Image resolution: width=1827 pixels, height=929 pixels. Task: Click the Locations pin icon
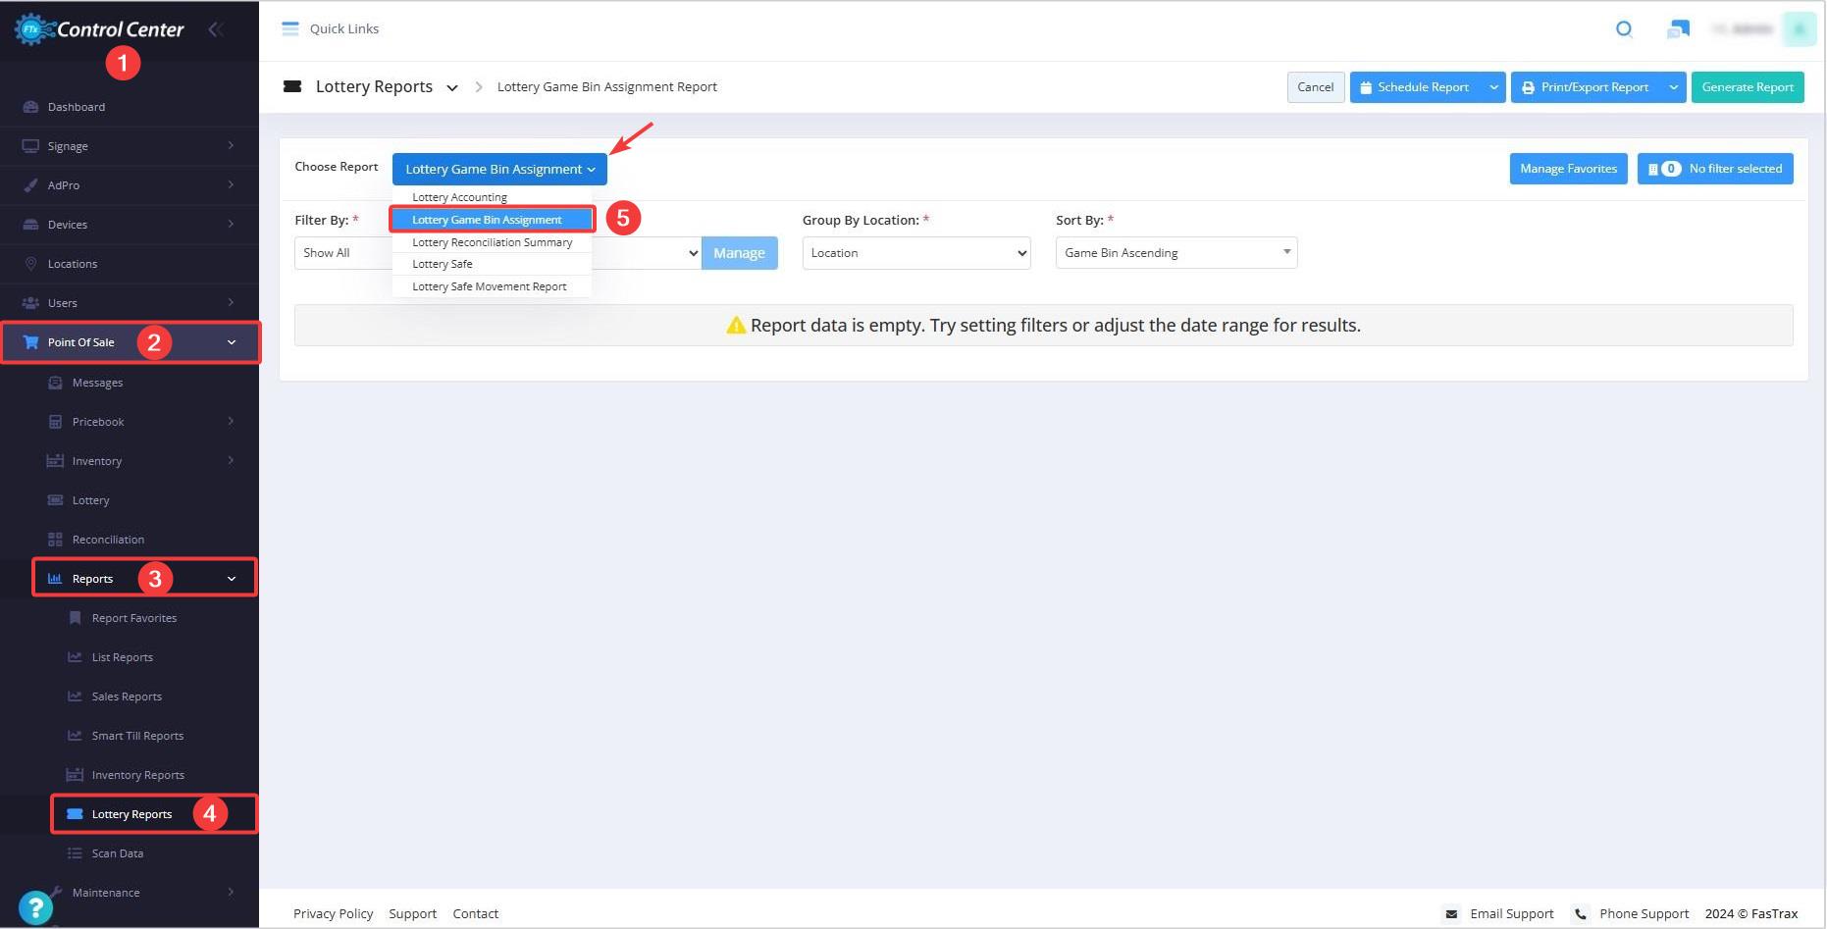click(x=30, y=264)
